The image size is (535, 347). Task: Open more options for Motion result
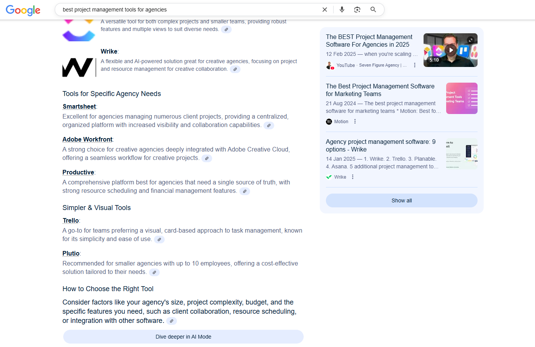[x=355, y=122]
